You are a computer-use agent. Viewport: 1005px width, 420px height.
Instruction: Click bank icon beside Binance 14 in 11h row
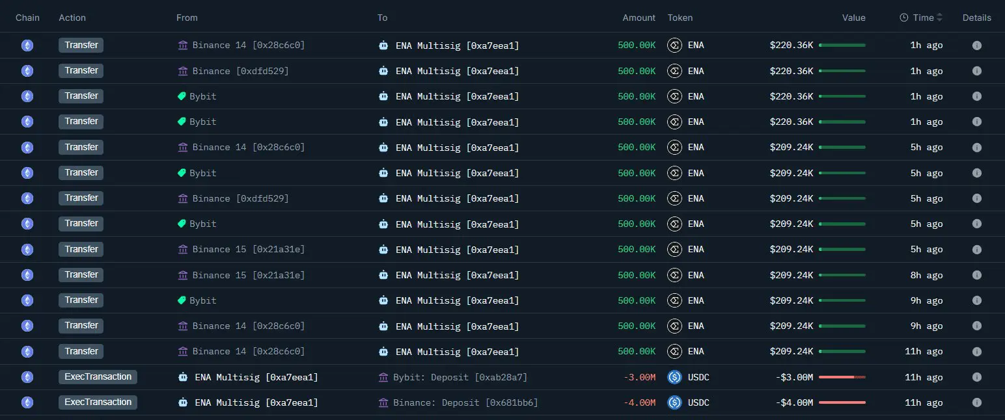pos(182,352)
